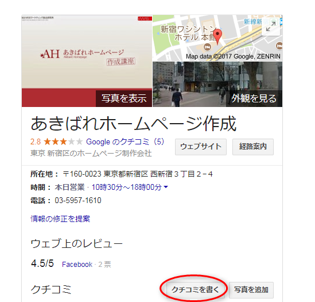Image resolution: width=315 pixels, height=302 pixels.
Task: Click the 4.5/5 web review score
Action: (42, 263)
